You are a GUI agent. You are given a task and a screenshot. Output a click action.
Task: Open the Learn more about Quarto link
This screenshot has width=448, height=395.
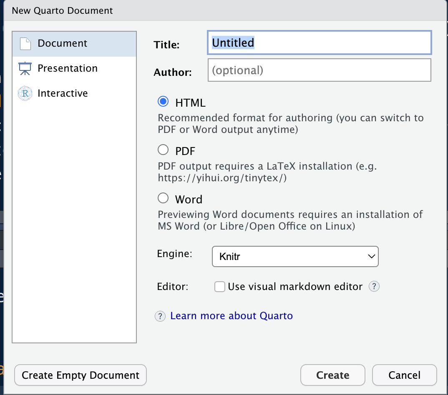232,316
